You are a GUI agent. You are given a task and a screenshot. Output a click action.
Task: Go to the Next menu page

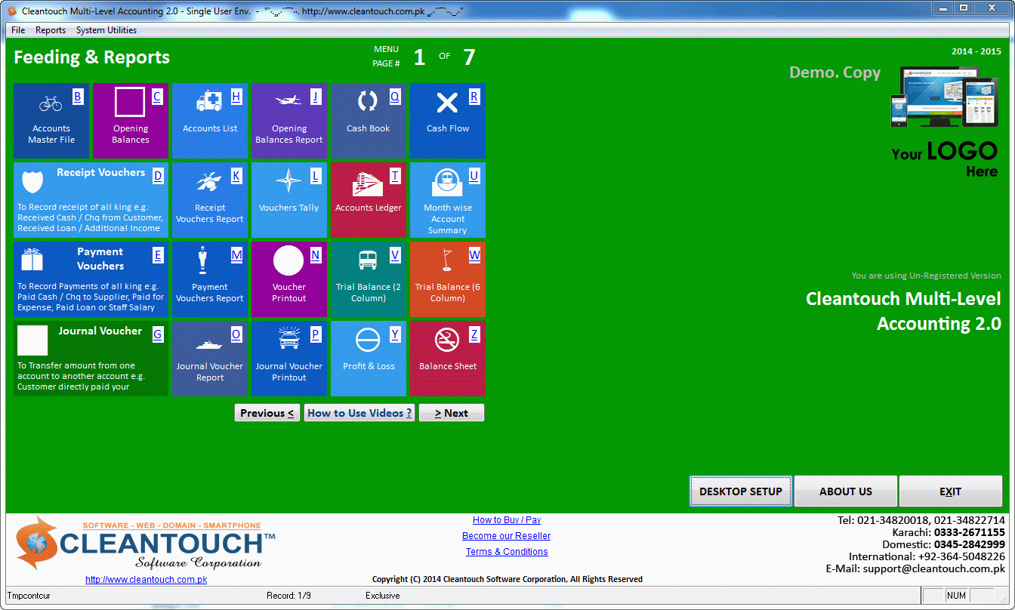click(452, 413)
